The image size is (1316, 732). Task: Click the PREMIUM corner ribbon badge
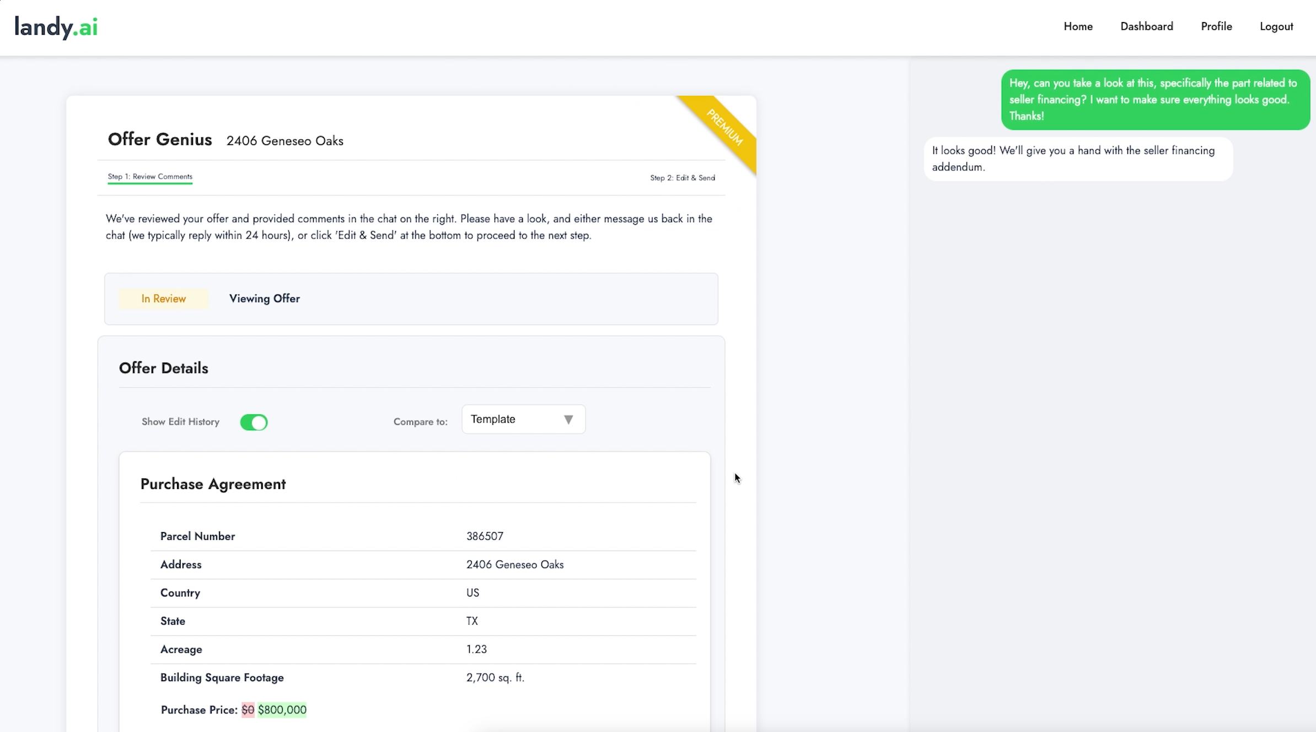724,128
